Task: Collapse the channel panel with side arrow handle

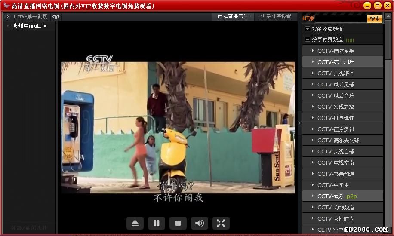Action: click(x=299, y=123)
